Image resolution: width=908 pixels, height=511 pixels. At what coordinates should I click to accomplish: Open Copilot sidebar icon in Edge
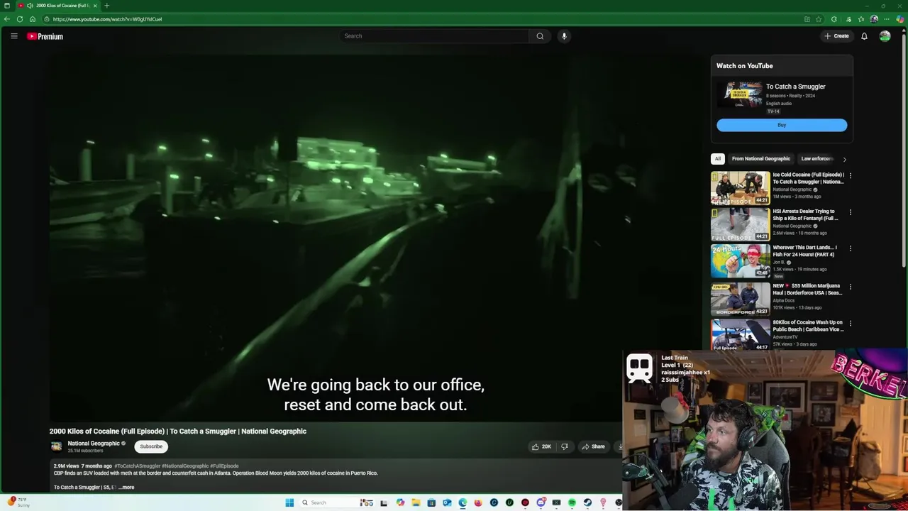(x=900, y=19)
